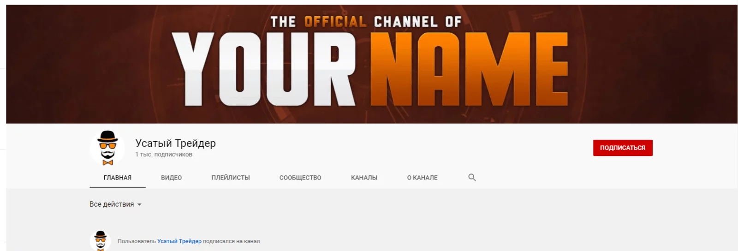This screenshot has width=738, height=251.
Task: Click the channel title Усатый Трейдер
Action: [175, 143]
